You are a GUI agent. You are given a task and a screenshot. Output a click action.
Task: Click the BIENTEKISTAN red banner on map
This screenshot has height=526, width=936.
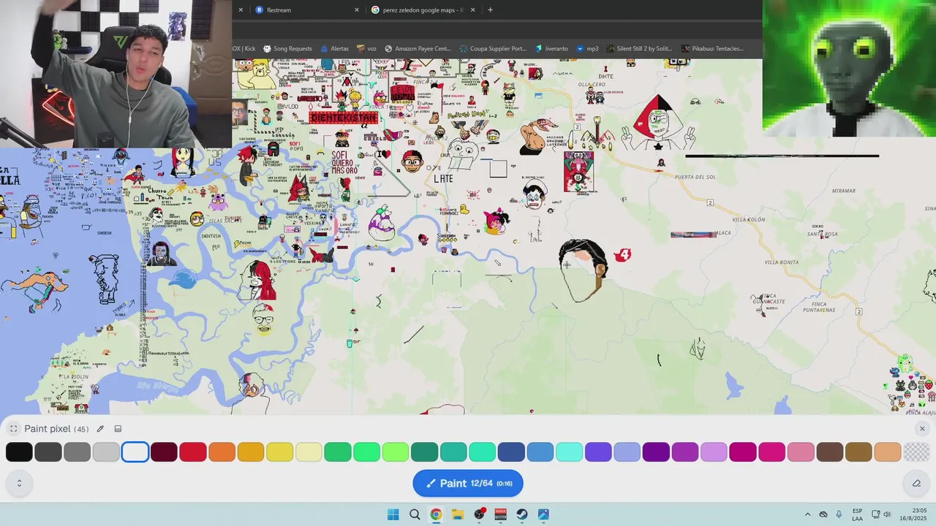[x=343, y=118]
